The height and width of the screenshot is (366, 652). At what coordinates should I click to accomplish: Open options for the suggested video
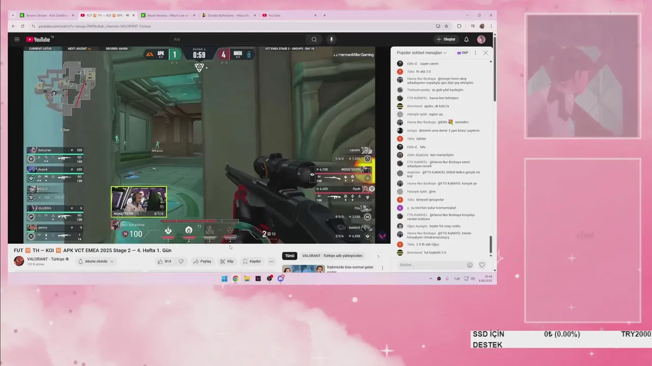(x=383, y=268)
